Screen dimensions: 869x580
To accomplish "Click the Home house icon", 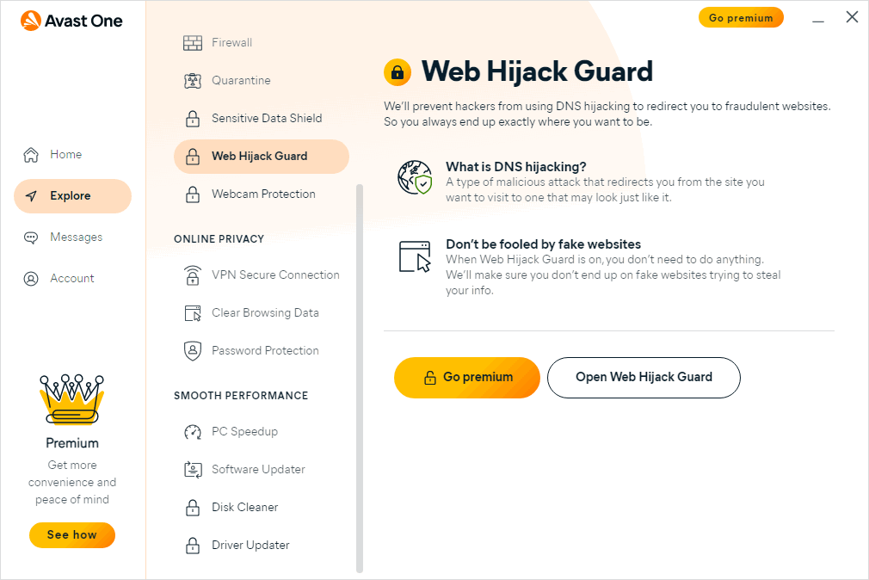I will click(x=31, y=155).
